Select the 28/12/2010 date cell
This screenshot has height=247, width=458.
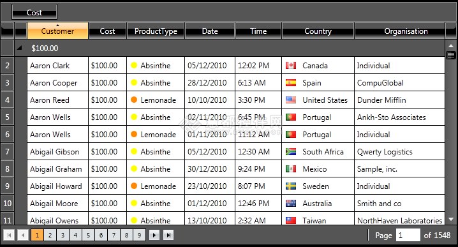[x=210, y=83]
